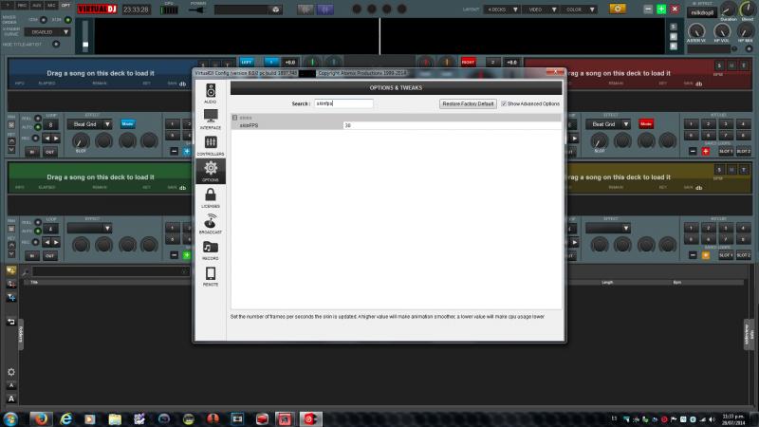This screenshot has height=427, width=759.
Task: Click loop size 8 value on left deck
Action: pyautogui.click(x=50, y=125)
